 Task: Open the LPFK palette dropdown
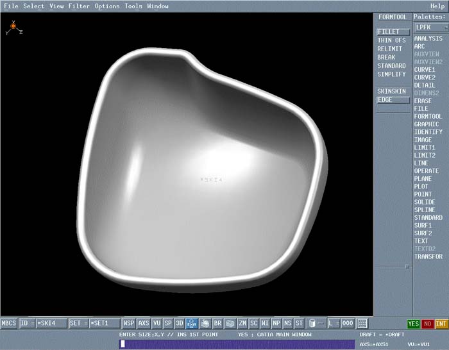(428, 28)
